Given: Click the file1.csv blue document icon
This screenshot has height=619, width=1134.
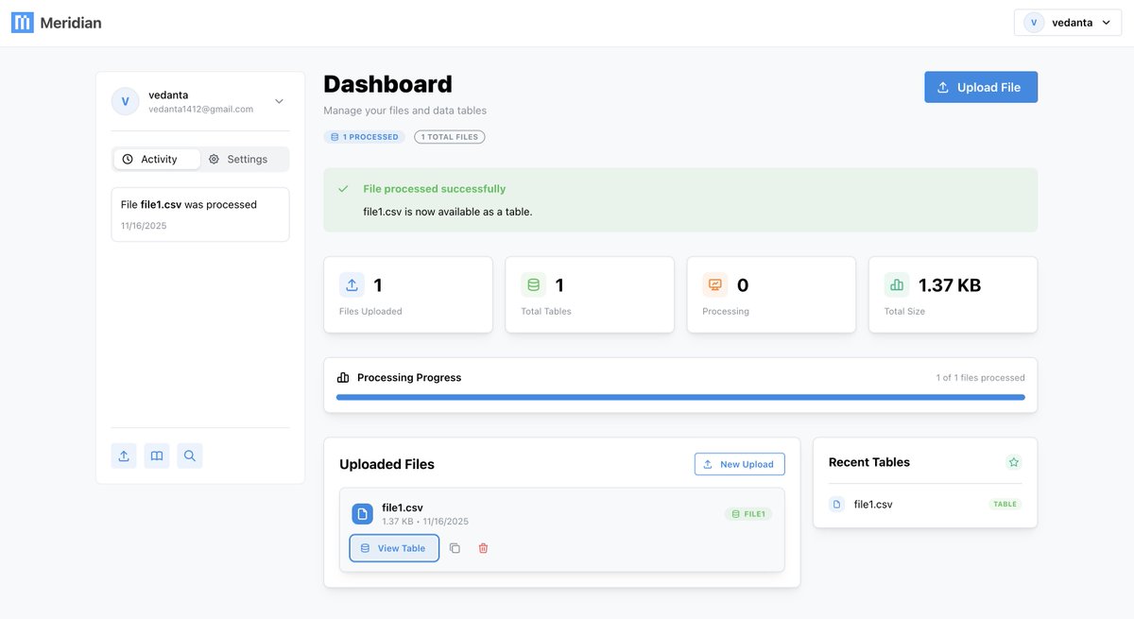Looking at the screenshot, I should (363, 514).
